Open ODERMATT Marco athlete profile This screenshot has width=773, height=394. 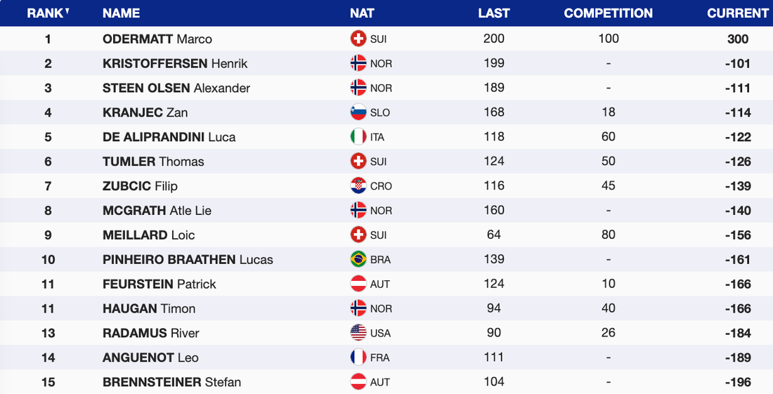(157, 39)
